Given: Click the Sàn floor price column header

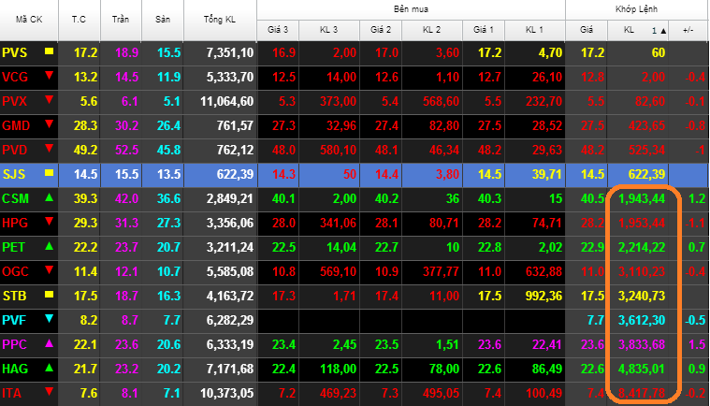Looking at the screenshot, I should click(168, 20).
